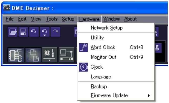
Task: Open the Tools menu
Action: coord(52,19)
